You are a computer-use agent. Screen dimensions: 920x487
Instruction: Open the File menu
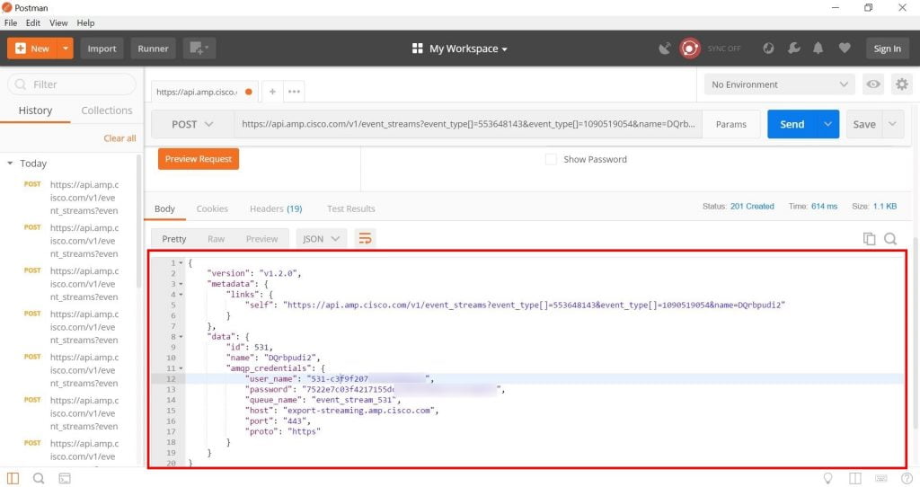point(11,22)
